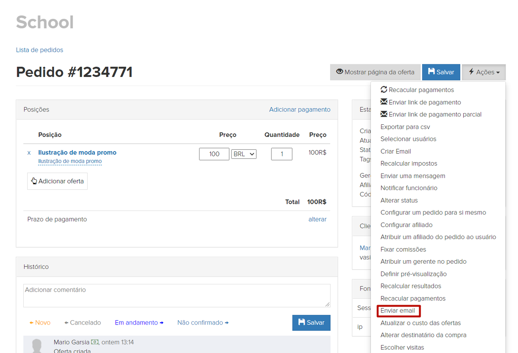Open the Lista de pedidos link
This screenshot has height=353, width=518.
40,50
